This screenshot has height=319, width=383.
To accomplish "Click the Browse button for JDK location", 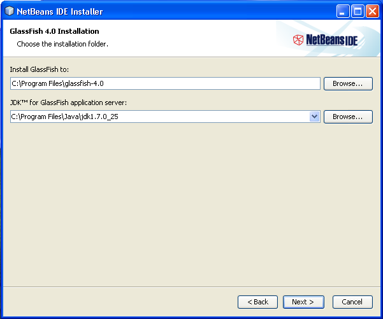I will 348,117.
